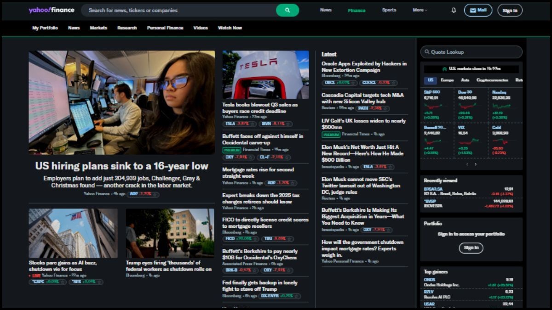The height and width of the screenshot is (310, 552).
Task: Open the Tesla Supercharger article thumbnail
Action: pyautogui.click(x=265, y=74)
